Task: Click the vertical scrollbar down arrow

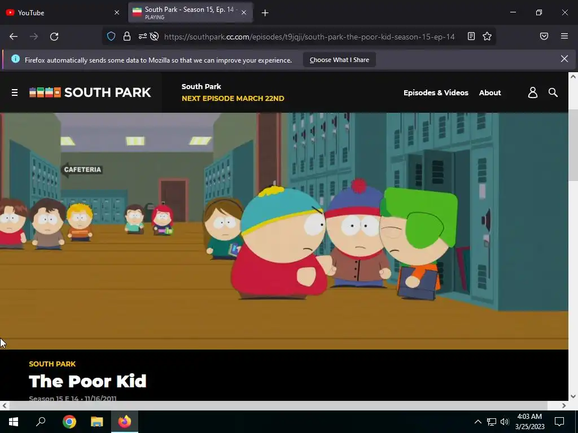Action: click(573, 396)
